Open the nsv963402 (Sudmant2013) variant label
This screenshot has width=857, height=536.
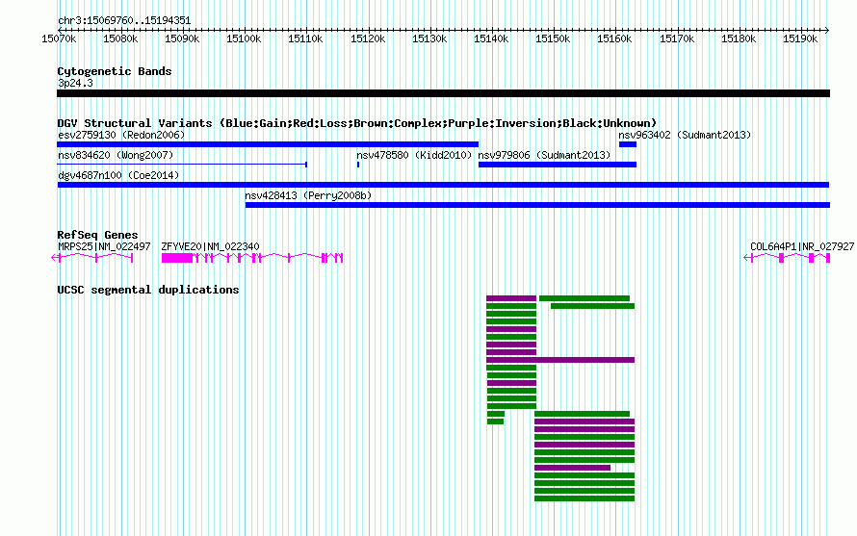(x=685, y=135)
